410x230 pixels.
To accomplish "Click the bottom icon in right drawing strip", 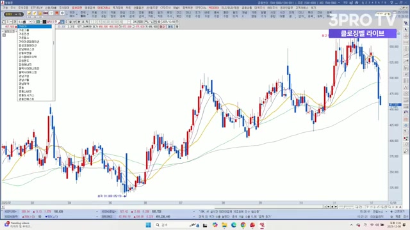I will (x=406, y=151).
